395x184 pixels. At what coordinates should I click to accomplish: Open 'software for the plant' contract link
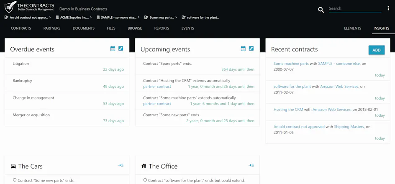(292, 86)
